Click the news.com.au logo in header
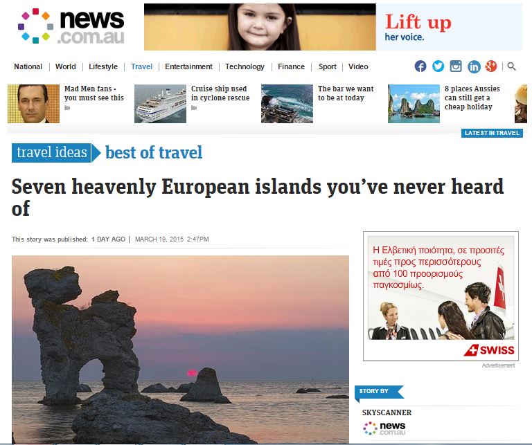Screen dimensions: 532x445 tap(71, 26)
